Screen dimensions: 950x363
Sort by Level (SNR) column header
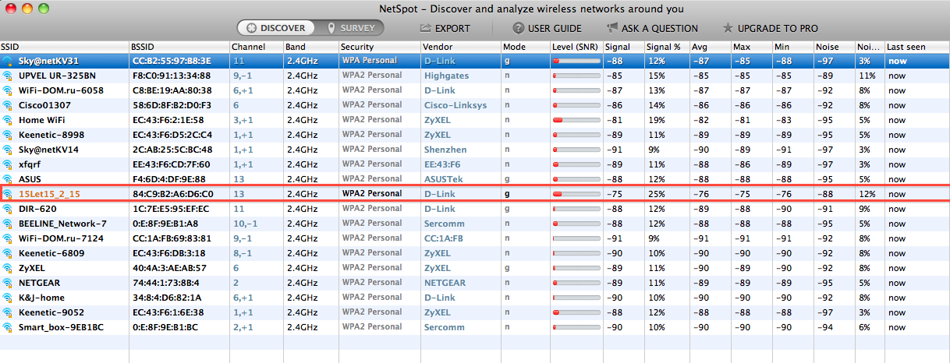point(576,47)
